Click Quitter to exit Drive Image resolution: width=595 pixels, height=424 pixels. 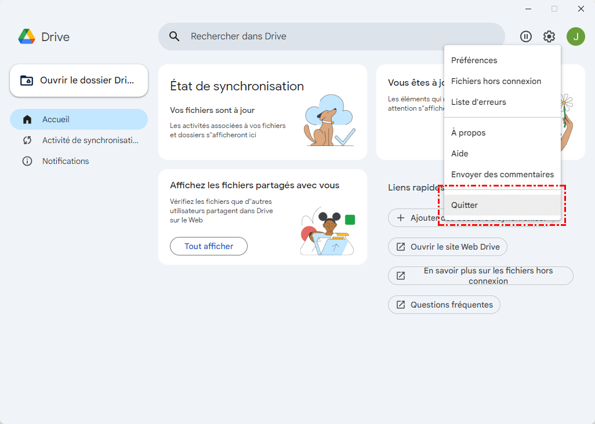[x=465, y=205]
